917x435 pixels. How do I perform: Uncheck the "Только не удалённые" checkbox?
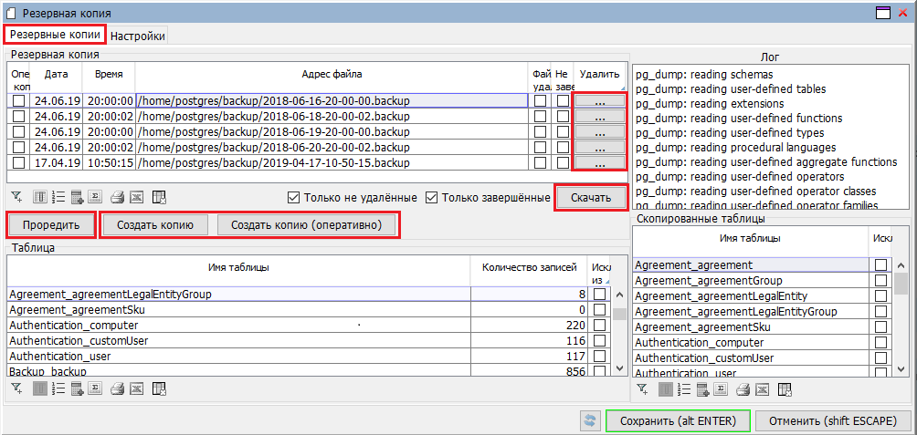[294, 197]
